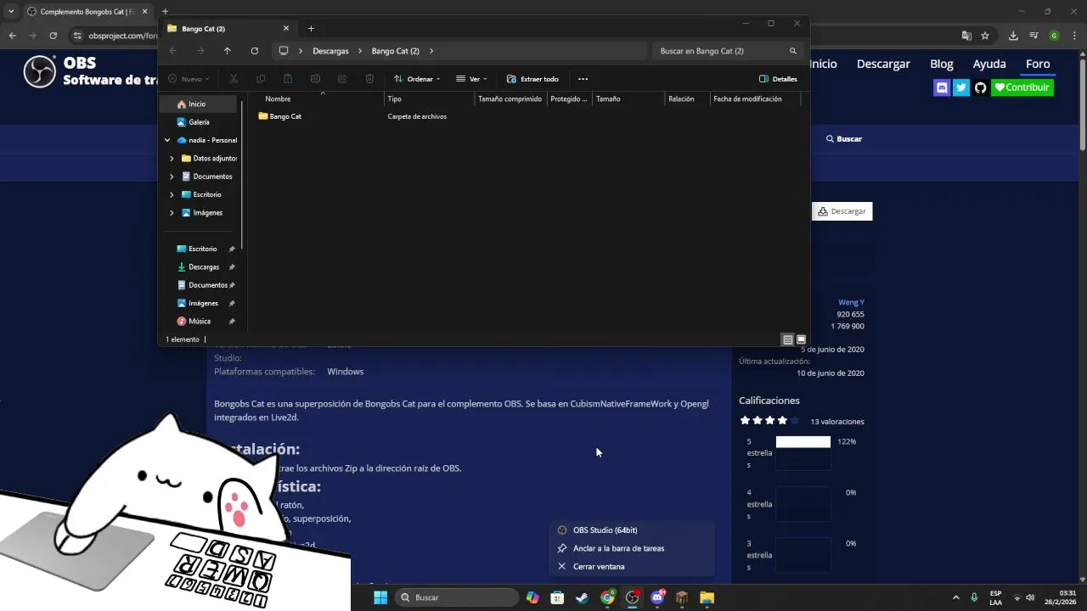
Task: Collapse the nadia - Personal tree node
Action: [x=167, y=140]
